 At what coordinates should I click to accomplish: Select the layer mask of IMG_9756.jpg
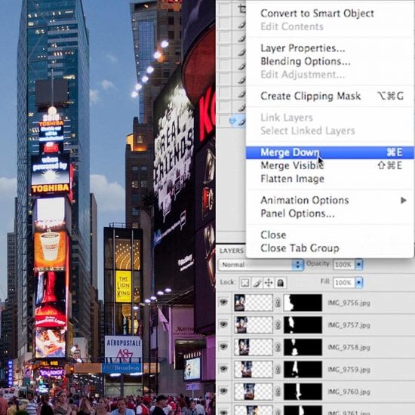[303, 303]
